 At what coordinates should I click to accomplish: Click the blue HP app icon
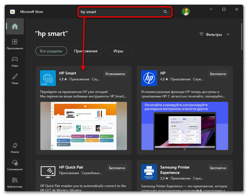click(x=149, y=78)
